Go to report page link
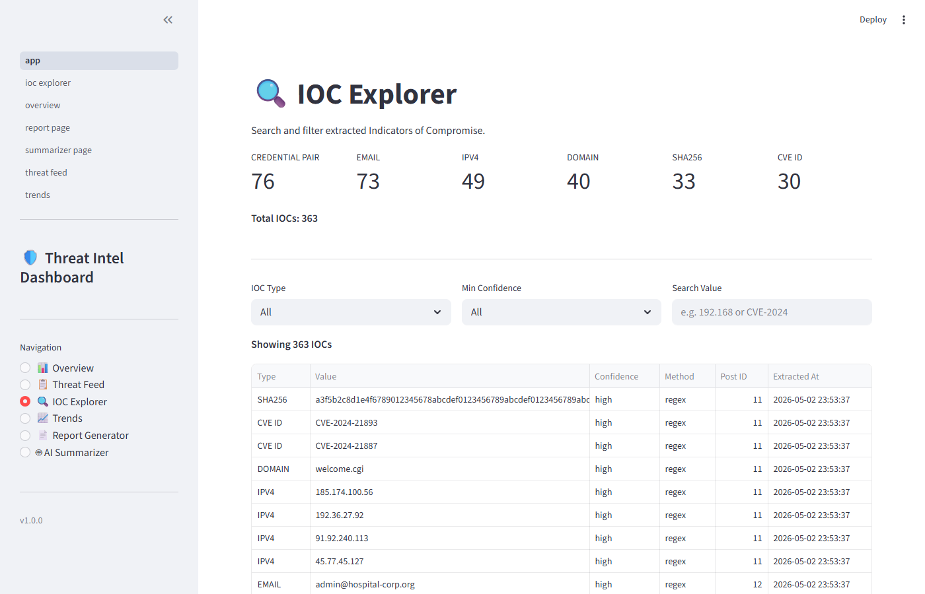 click(99, 128)
